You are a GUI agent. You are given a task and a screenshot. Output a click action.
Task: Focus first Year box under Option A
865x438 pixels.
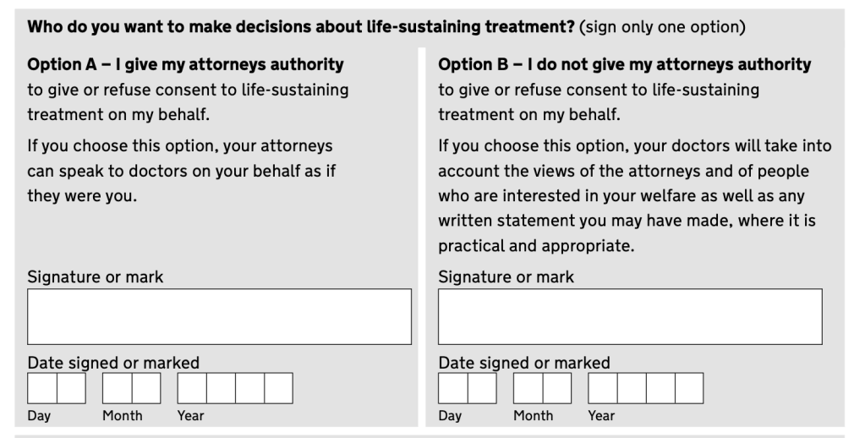click(192, 388)
